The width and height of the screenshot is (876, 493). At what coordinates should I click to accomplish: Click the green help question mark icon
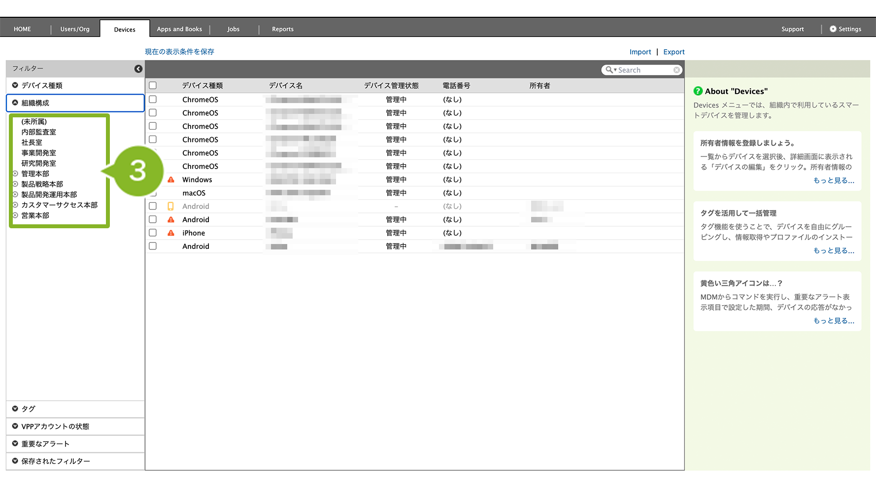coord(698,91)
